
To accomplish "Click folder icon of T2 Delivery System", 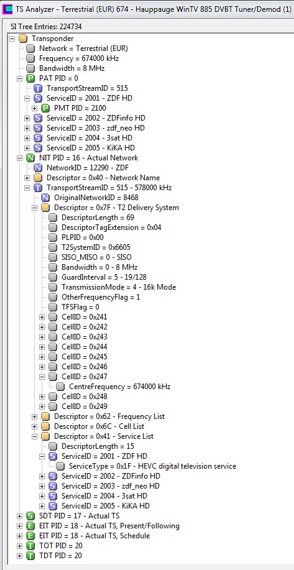I will [x=45, y=208].
